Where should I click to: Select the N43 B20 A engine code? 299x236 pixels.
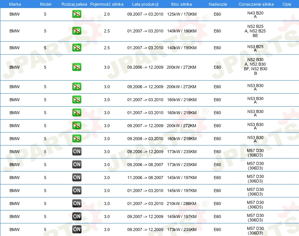255,15
